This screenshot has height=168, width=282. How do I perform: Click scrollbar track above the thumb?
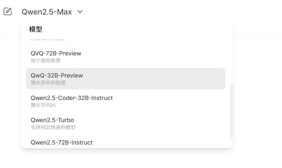(x=231, y=59)
